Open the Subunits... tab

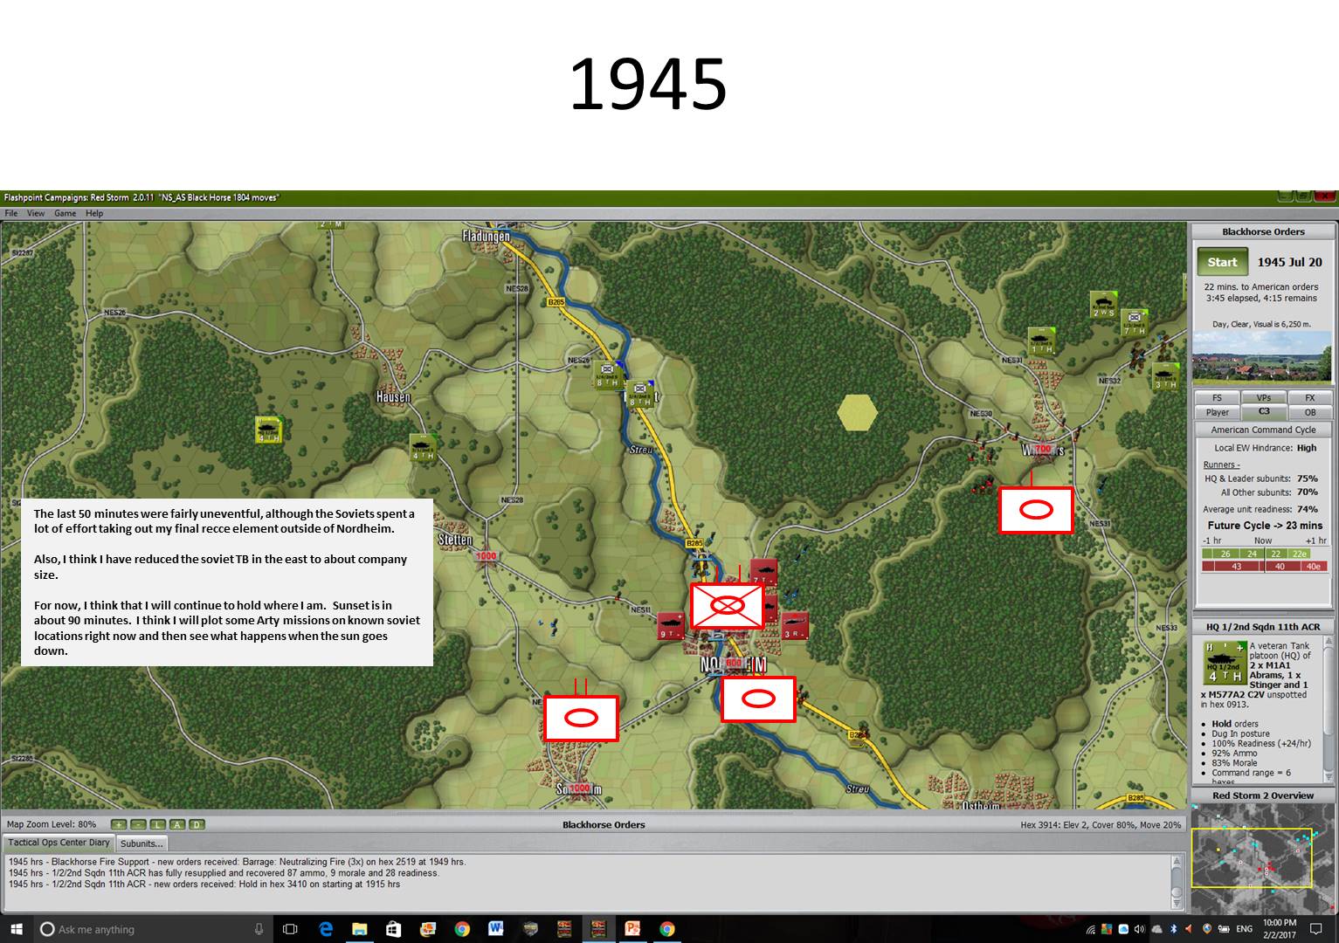coord(141,843)
